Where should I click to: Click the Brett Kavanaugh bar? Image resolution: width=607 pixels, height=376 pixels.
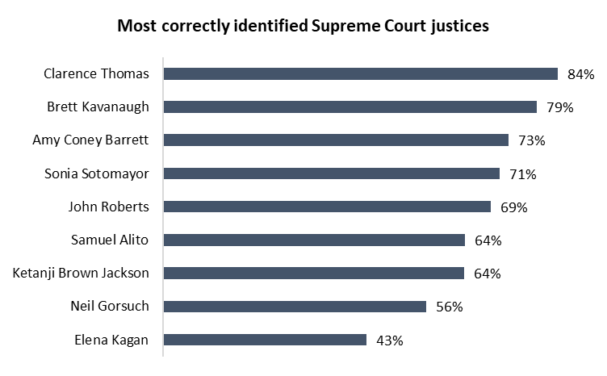pos(350,107)
